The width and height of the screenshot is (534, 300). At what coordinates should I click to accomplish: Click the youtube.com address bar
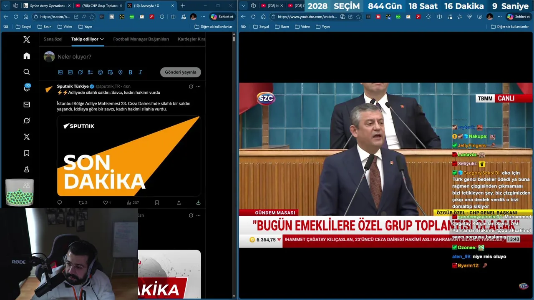point(316,17)
